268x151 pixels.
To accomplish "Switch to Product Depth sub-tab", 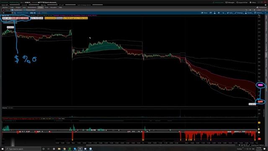I will pos(30,10).
